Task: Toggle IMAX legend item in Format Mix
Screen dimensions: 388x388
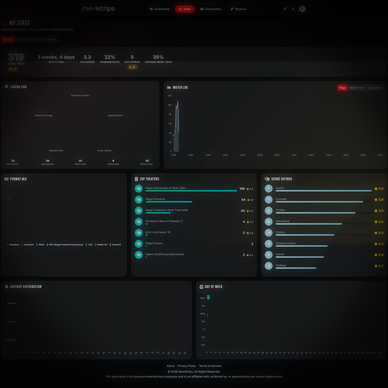Action: [40, 245]
